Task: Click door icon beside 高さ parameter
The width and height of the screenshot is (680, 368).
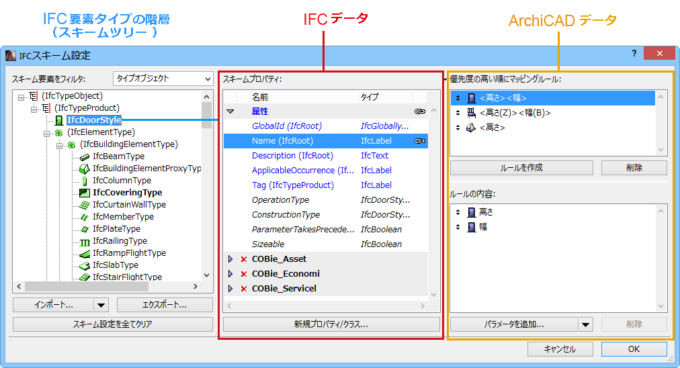Action: [472, 212]
